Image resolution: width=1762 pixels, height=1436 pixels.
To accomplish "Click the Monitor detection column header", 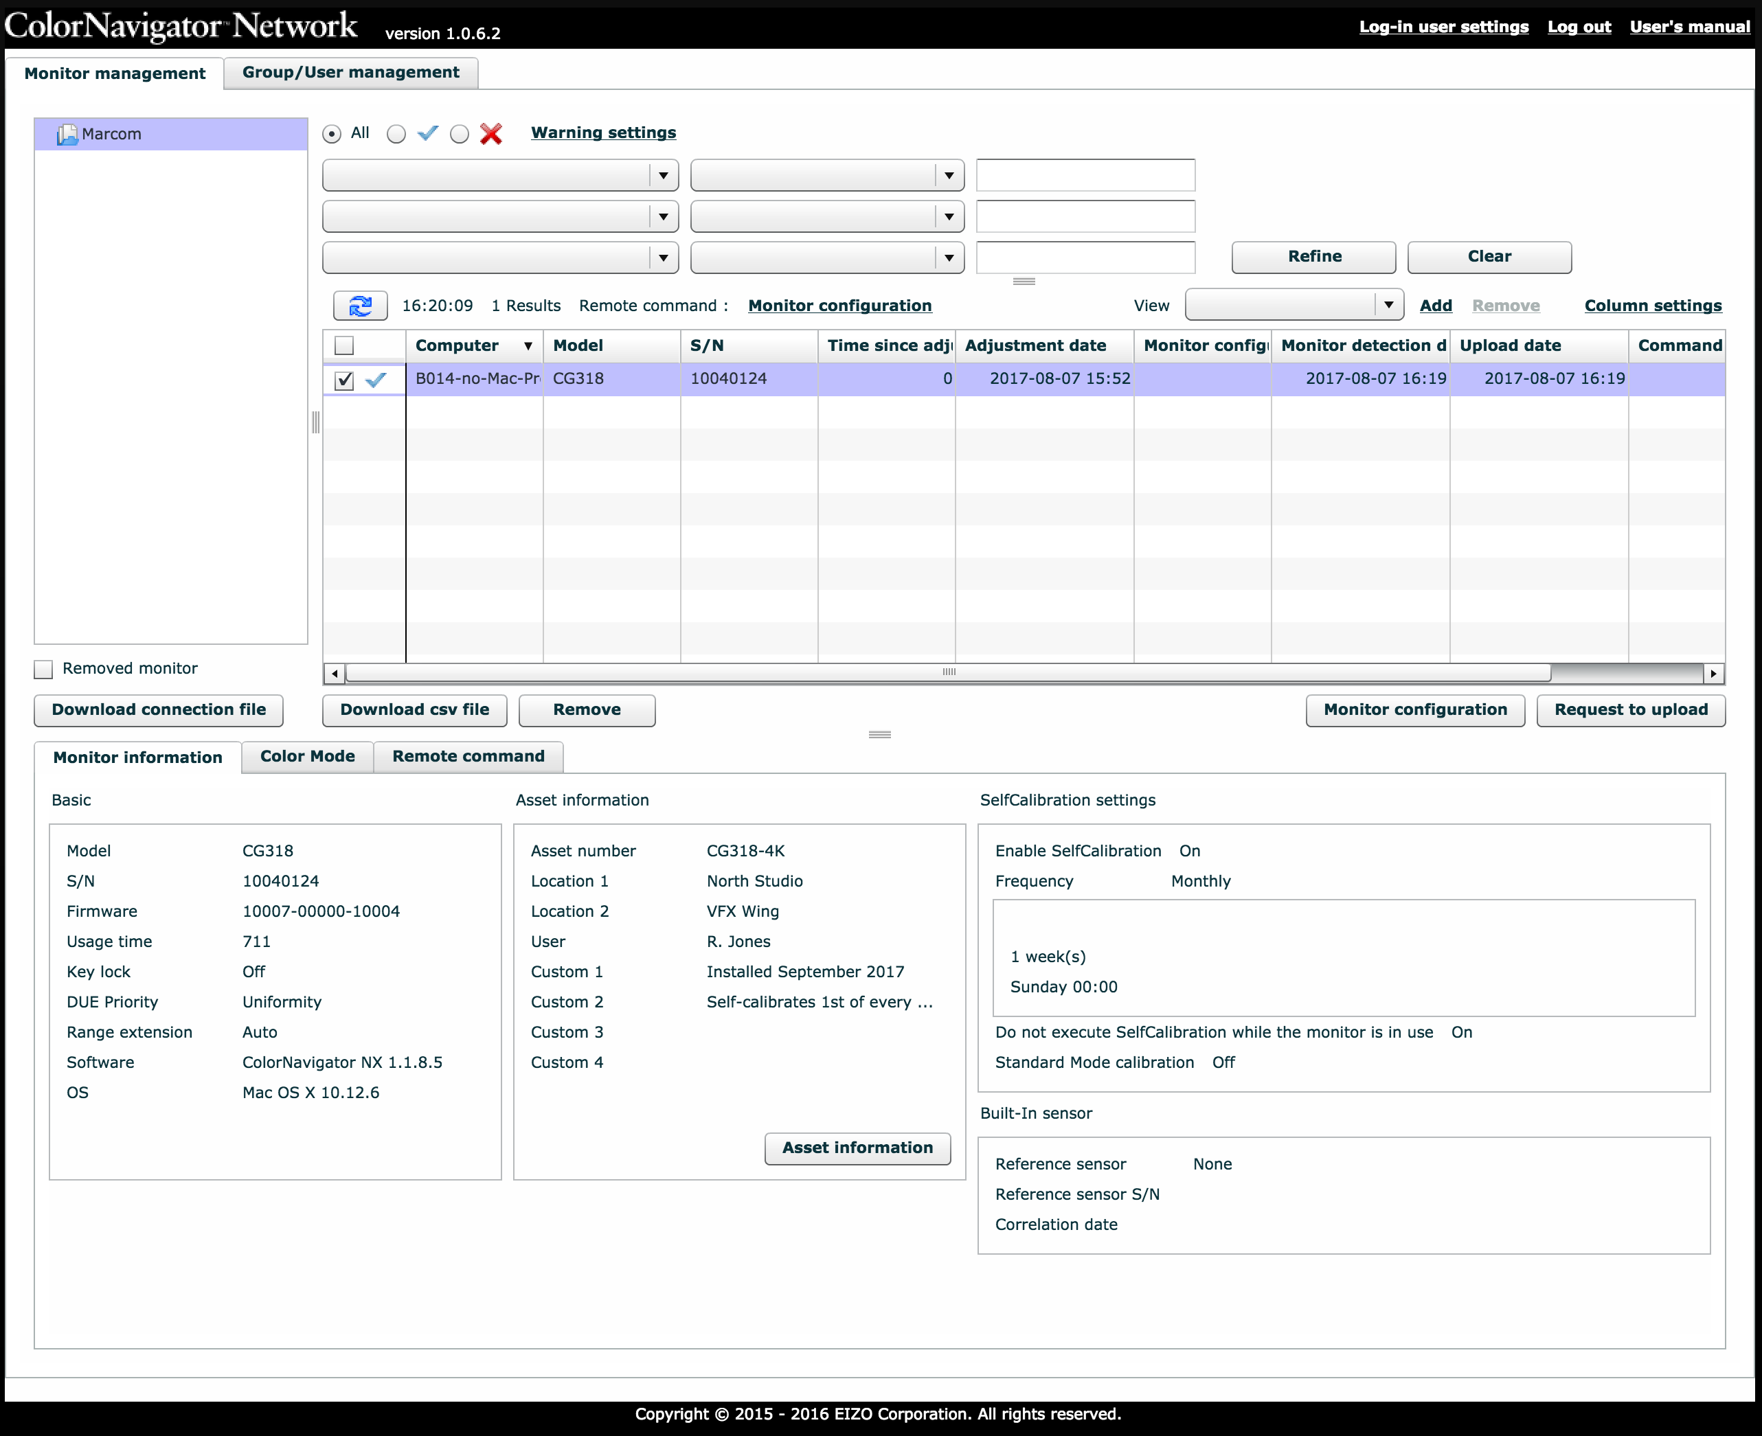I will coord(1360,345).
